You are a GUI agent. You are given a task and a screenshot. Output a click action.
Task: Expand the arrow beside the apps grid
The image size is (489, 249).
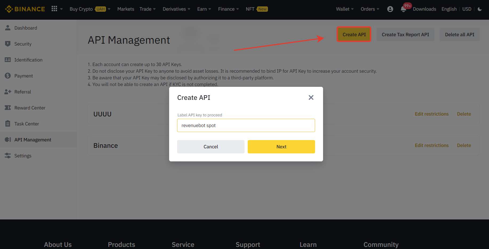pyautogui.click(x=62, y=9)
